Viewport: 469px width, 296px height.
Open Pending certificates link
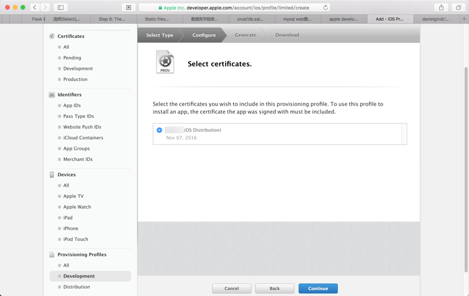[x=72, y=58]
